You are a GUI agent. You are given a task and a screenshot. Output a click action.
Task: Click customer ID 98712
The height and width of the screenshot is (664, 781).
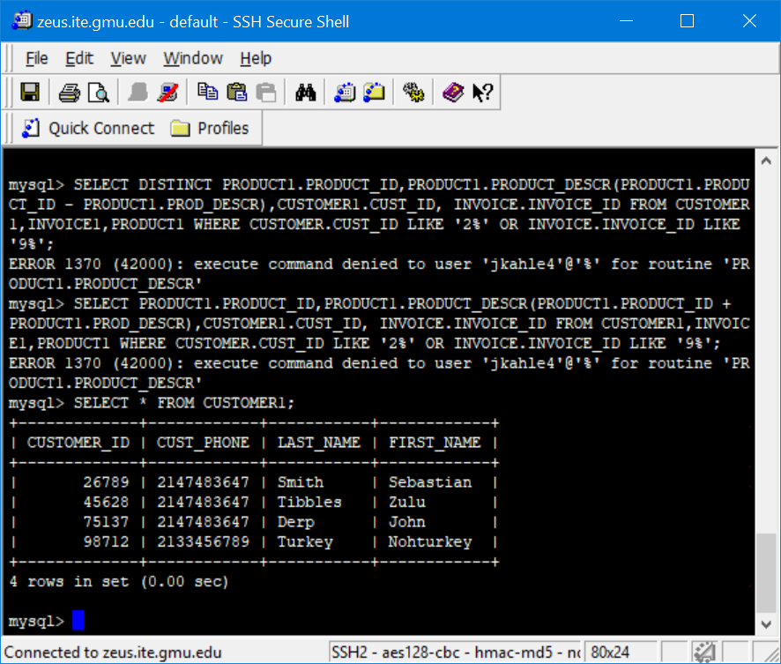[x=106, y=541]
